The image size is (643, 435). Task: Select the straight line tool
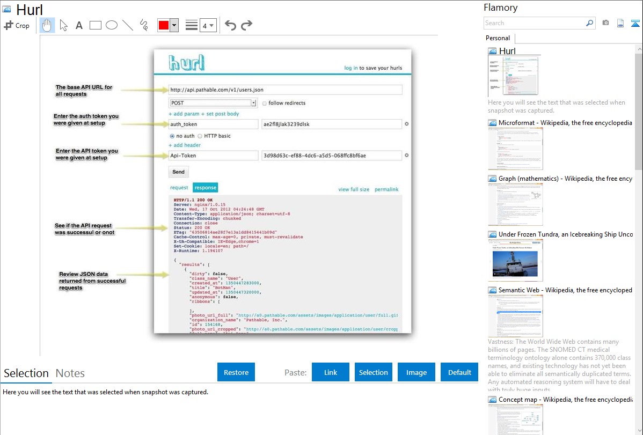[x=128, y=25]
